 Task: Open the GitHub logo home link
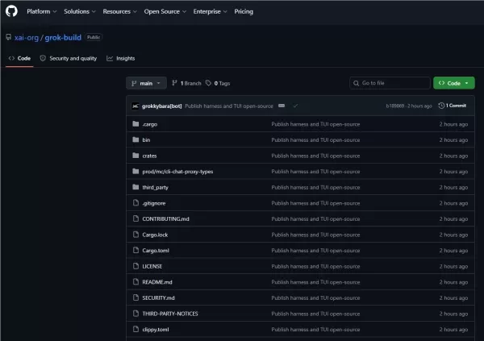(11, 11)
